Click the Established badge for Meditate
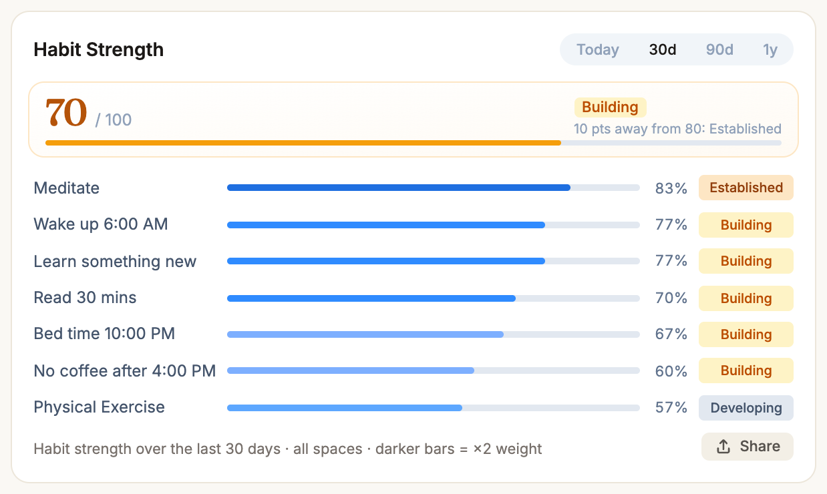The image size is (827, 494). pyautogui.click(x=746, y=188)
